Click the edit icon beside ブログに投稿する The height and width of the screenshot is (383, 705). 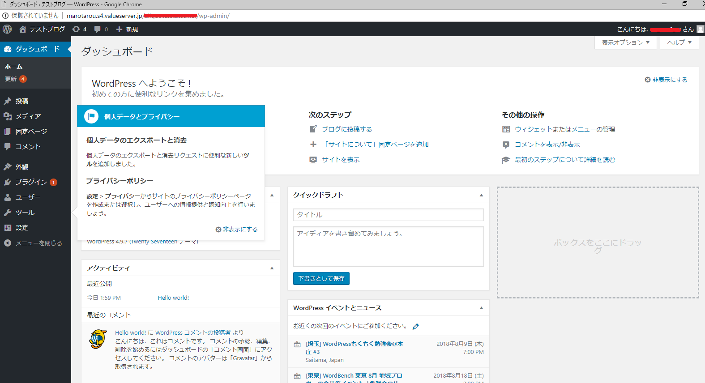click(x=313, y=129)
